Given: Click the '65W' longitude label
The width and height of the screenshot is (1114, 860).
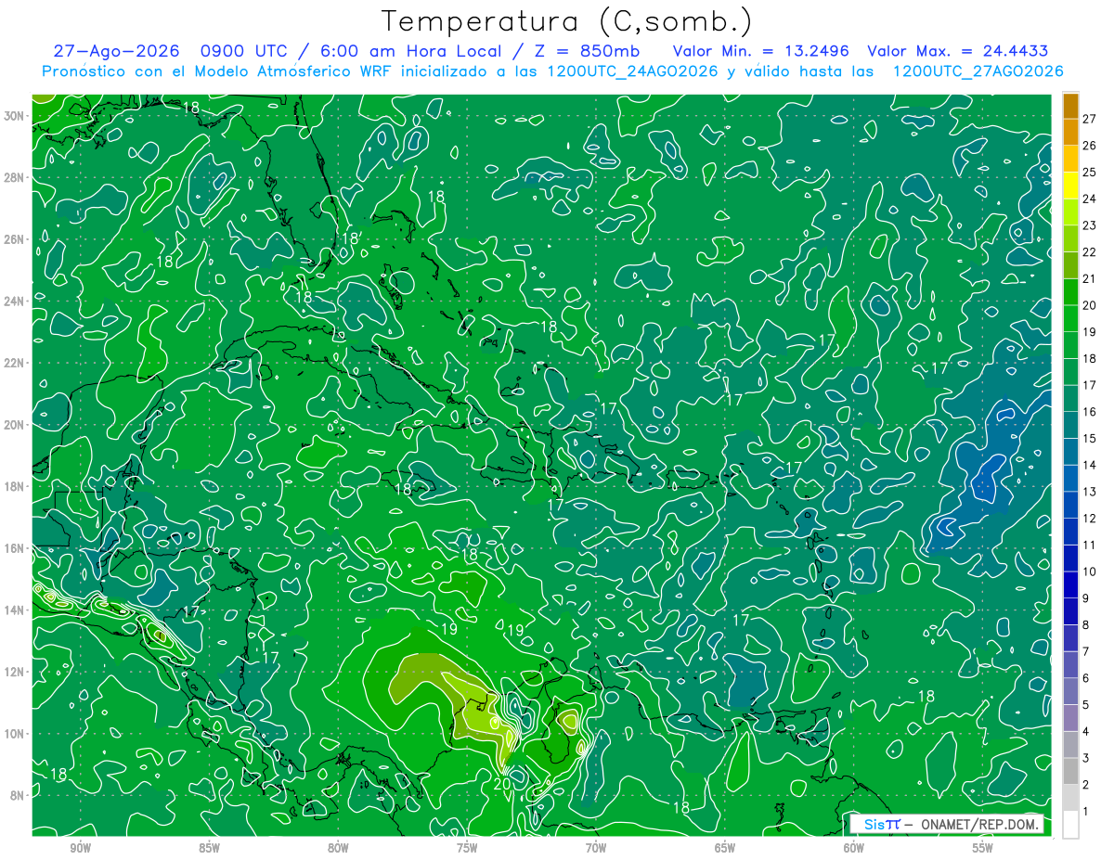Looking at the screenshot, I should (x=725, y=848).
